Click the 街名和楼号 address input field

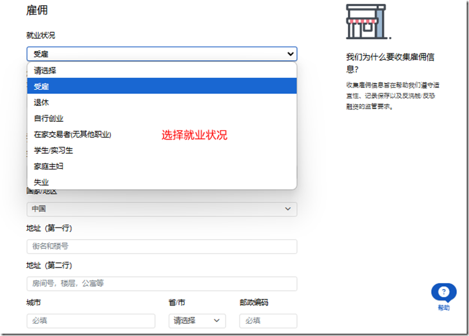pos(162,246)
